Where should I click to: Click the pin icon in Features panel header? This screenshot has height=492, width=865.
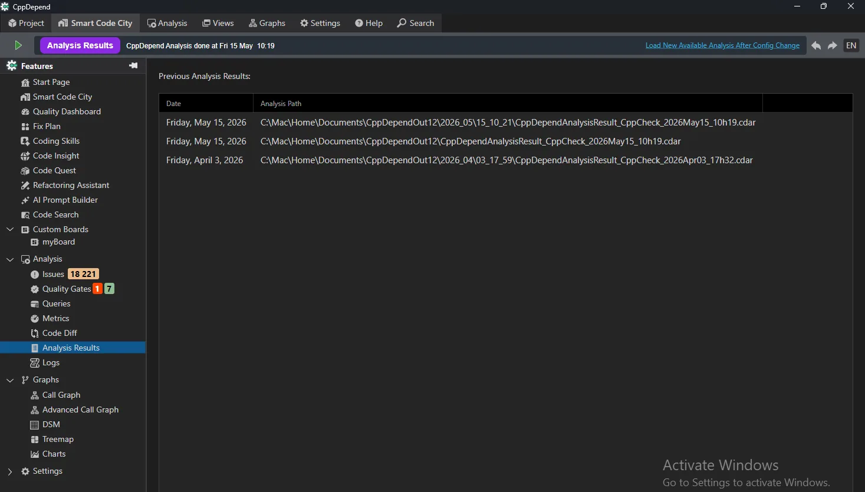(133, 65)
